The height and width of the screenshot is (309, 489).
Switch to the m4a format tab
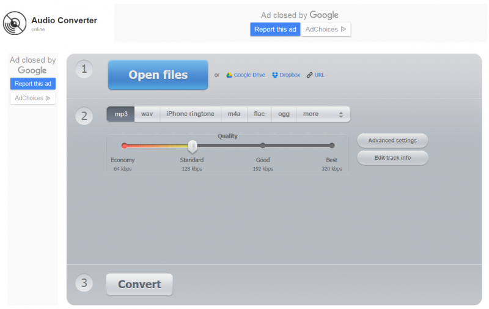234,114
